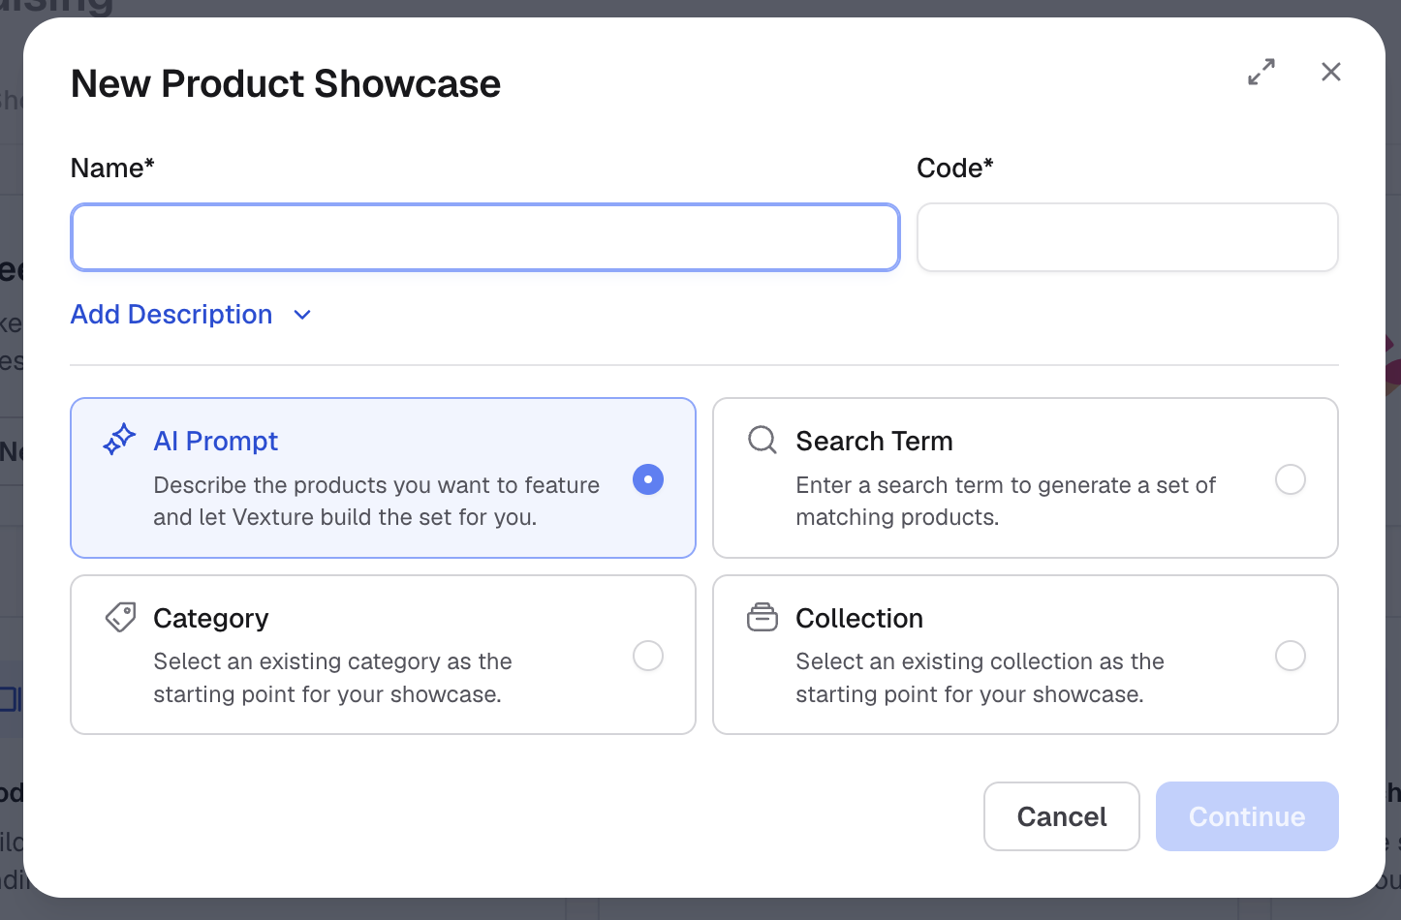Select the Search Term option title
This screenshot has height=920, width=1401.
tap(874, 441)
